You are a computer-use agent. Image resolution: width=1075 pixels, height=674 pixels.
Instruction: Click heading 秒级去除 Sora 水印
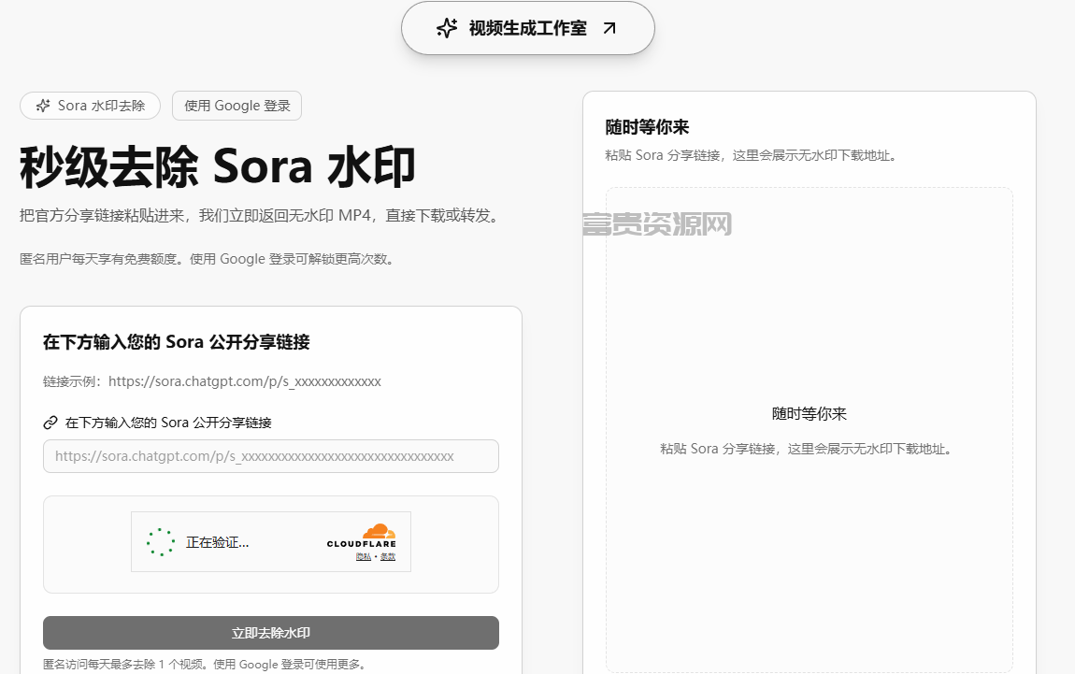[x=218, y=166]
